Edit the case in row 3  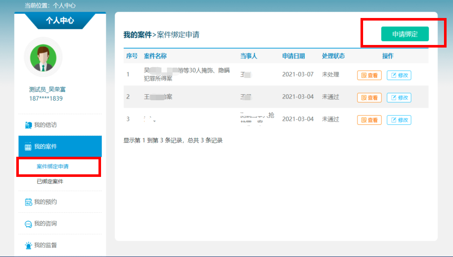[399, 120]
